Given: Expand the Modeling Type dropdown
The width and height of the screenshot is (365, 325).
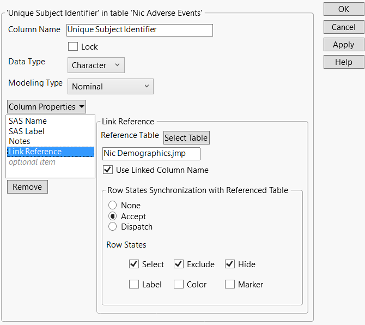Looking at the screenshot, I should pyautogui.click(x=111, y=86).
